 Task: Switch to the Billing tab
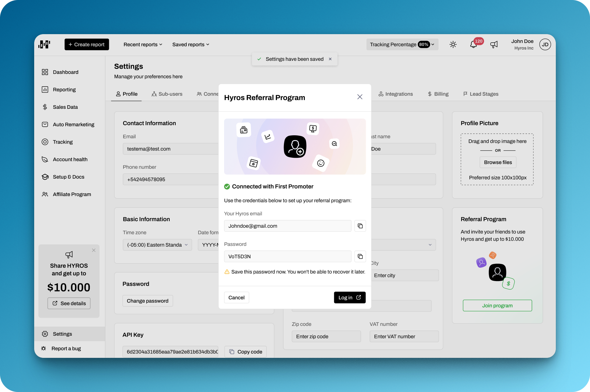[x=438, y=94]
